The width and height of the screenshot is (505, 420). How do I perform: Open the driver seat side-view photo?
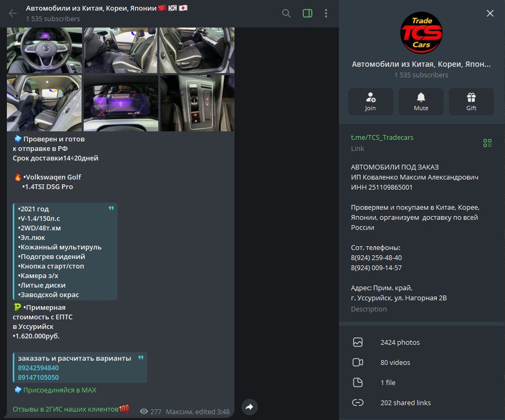click(x=197, y=50)
